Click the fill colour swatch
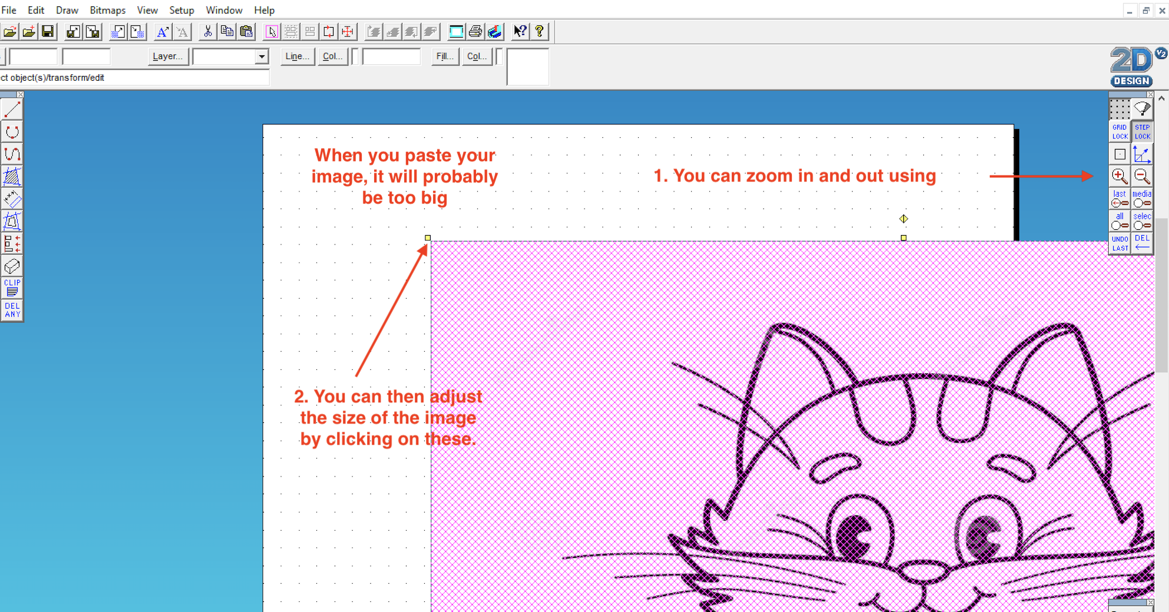The image size is (1169, 612). click(x=498, y=57)
